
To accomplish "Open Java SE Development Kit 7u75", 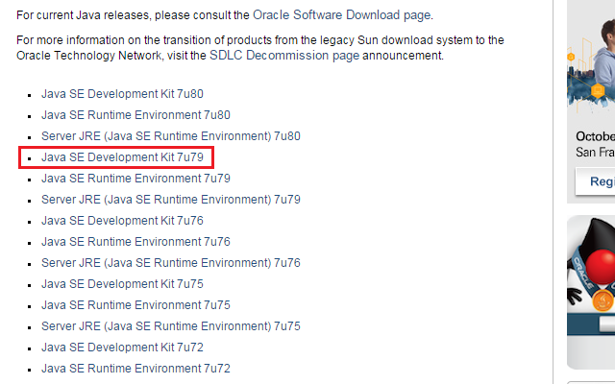I will tap(122, 284).
